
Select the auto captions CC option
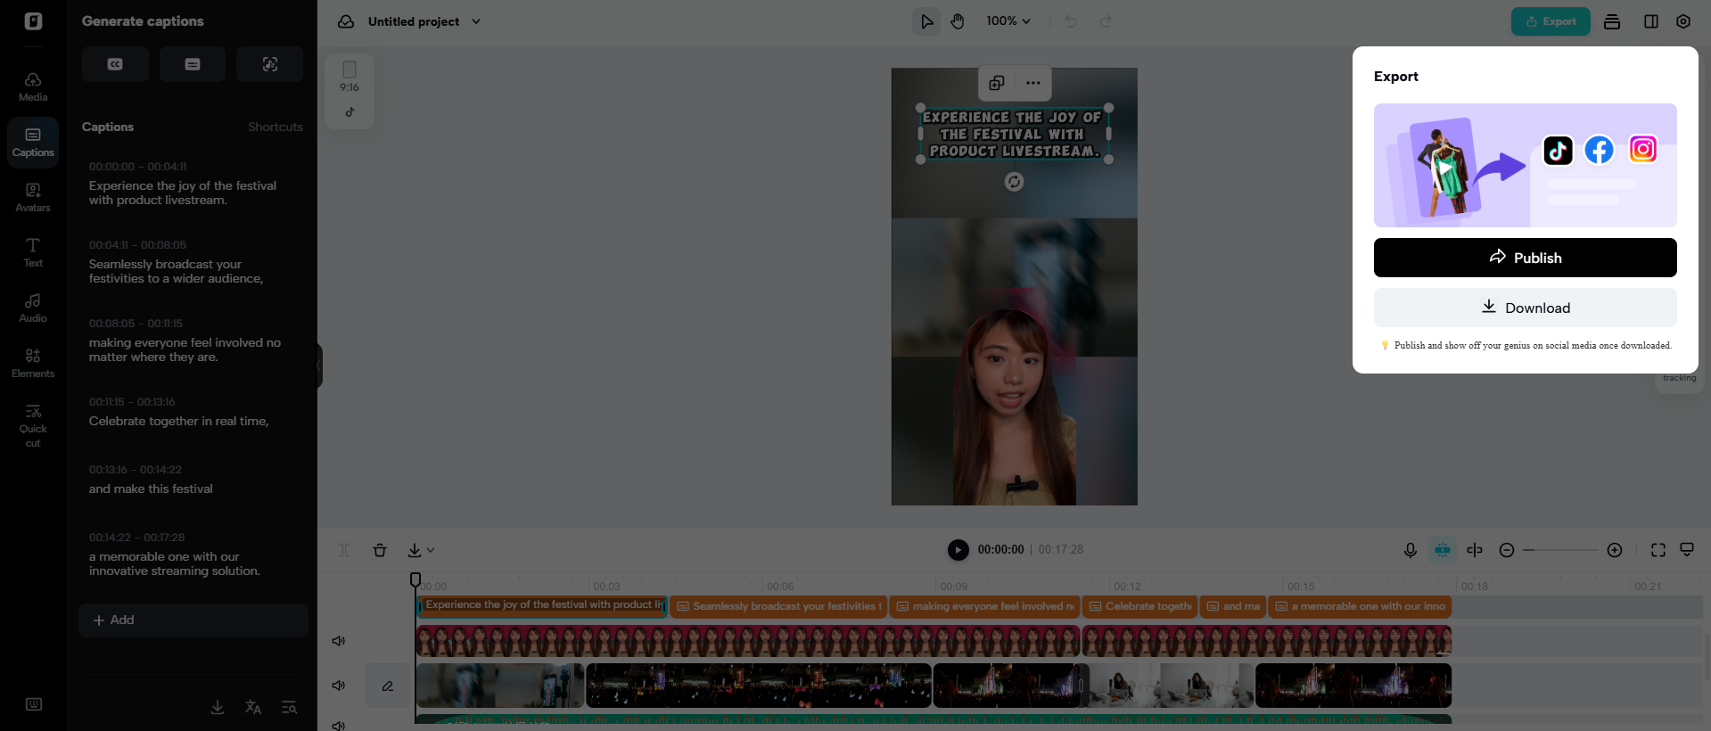click(115, 64)
